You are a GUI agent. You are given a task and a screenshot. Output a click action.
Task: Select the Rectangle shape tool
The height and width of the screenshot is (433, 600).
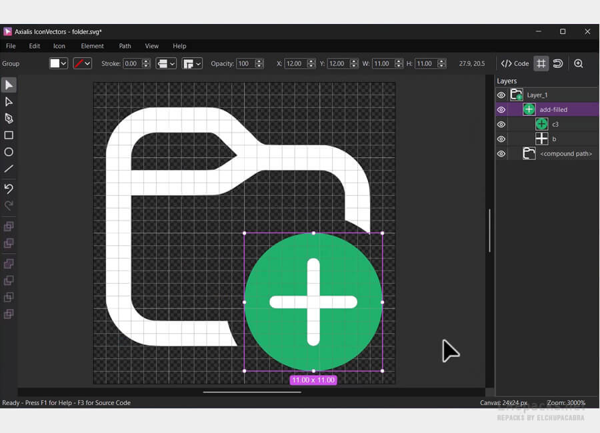coord(9,135)
